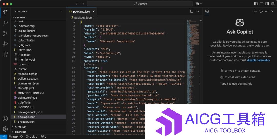
Task: Open the editor's More Actions menu
Action: (197, 11)
